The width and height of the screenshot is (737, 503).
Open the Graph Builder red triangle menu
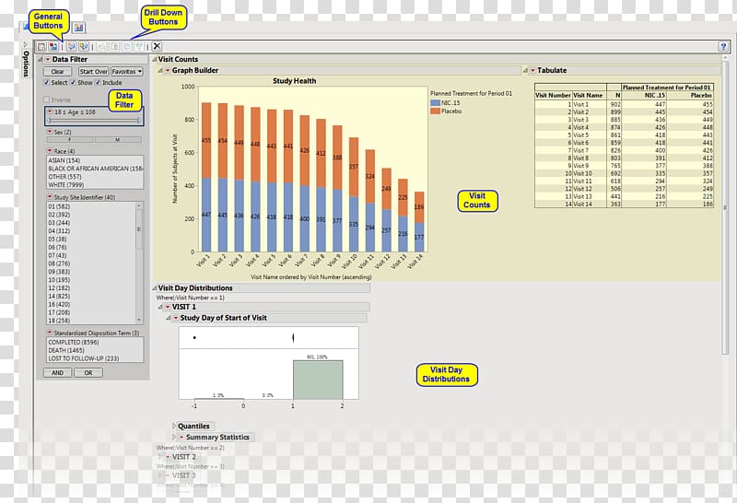point(167,70)
